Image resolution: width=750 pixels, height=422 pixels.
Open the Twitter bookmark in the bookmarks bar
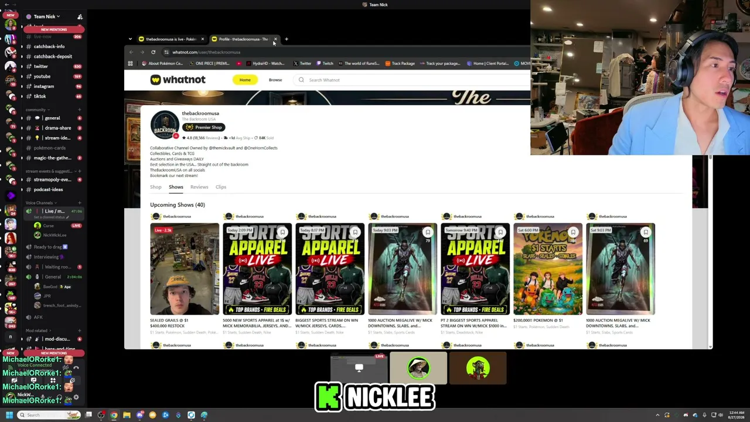[x=302, y=63]
